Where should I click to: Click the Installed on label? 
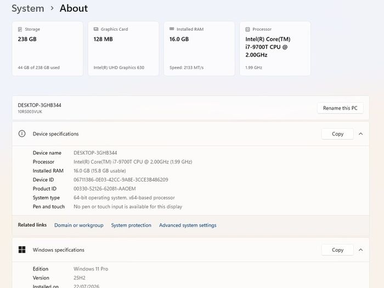46,286
